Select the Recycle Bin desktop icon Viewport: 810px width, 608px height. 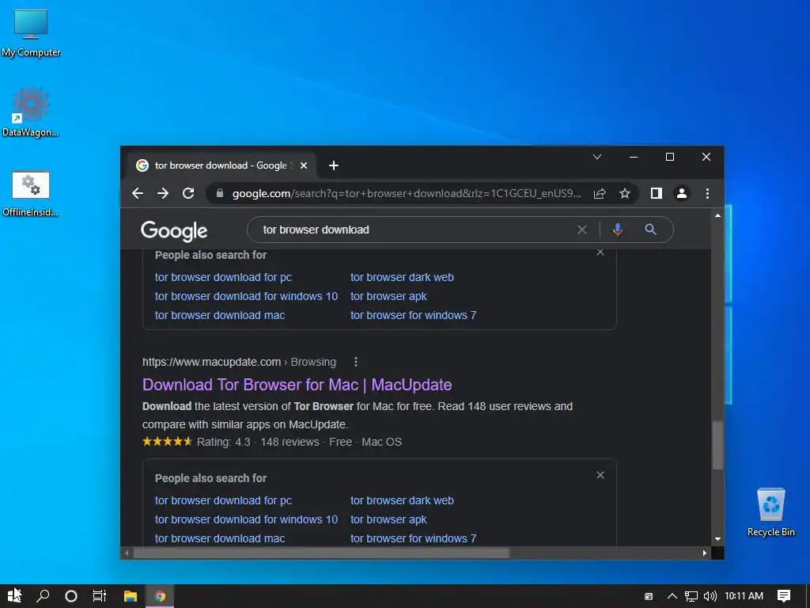click(771, 512)
